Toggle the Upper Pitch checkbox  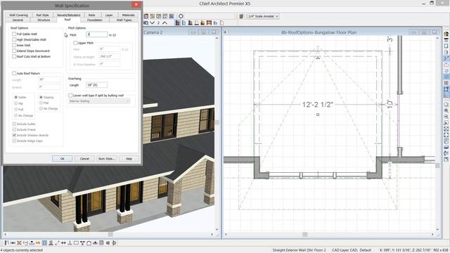[75, 43]
